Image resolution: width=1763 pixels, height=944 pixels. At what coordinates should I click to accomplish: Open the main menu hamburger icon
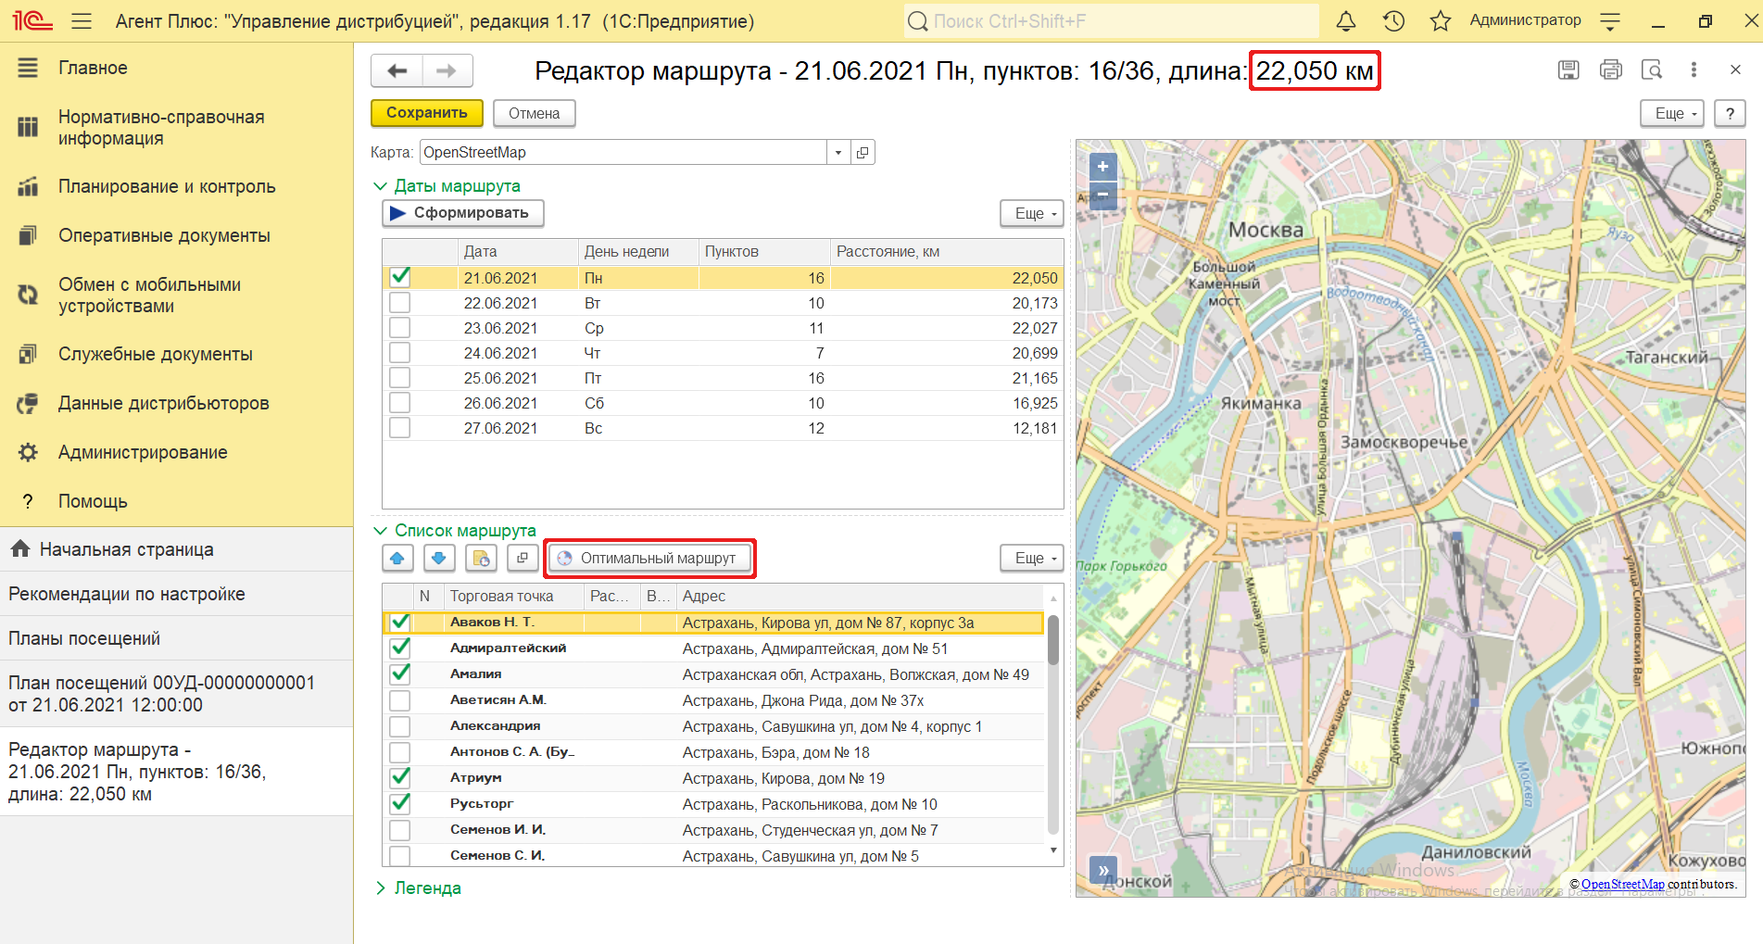(82, 20)
